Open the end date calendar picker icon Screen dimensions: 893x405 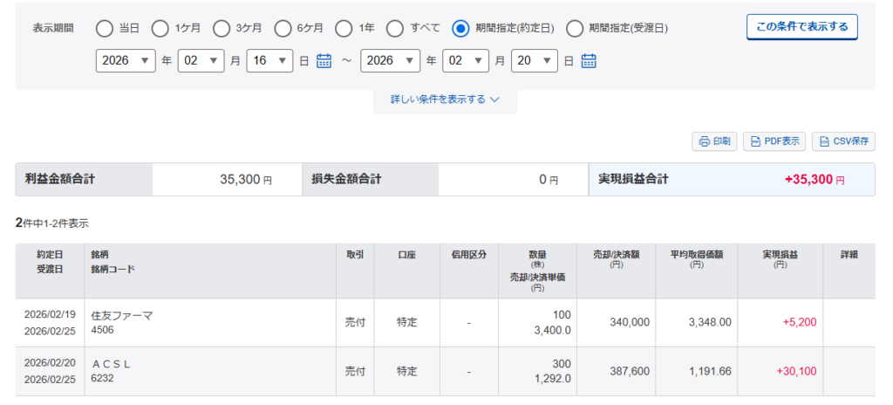pyautogui.click(x=589, y=61)
